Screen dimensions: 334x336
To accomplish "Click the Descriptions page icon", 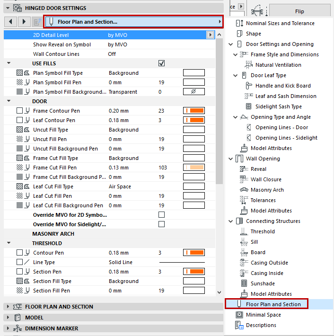I will (239, 325).
